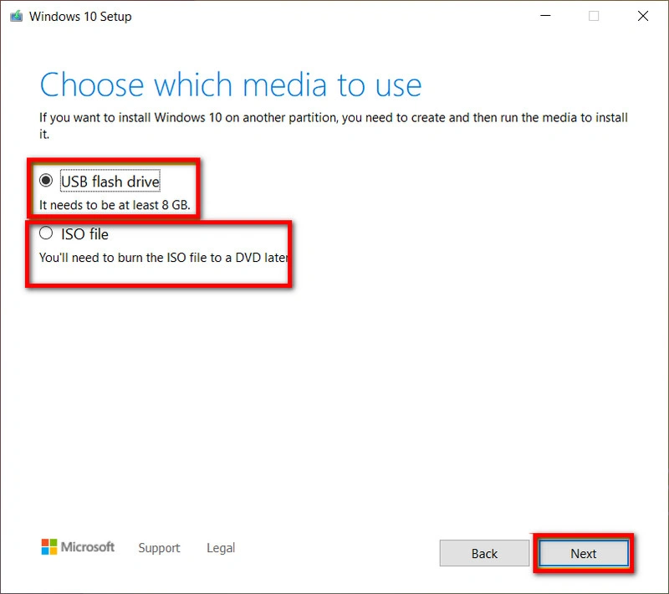The height and width of the screenshot is (594, 669).
Task: Click the Choose which media to use heading
Action: coord(232,84)
